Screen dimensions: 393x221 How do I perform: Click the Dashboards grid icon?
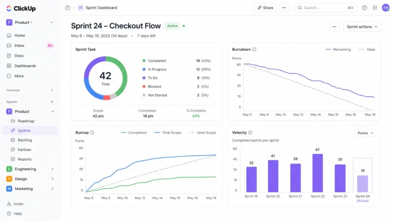coord(9,66)
